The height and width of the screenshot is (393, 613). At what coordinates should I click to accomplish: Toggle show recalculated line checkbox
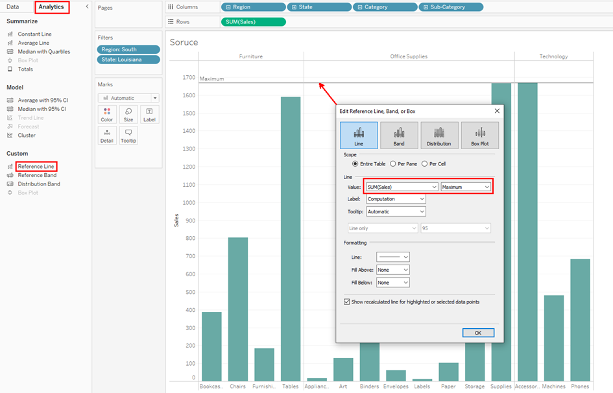pyautogui.click(x=347, y=302)
